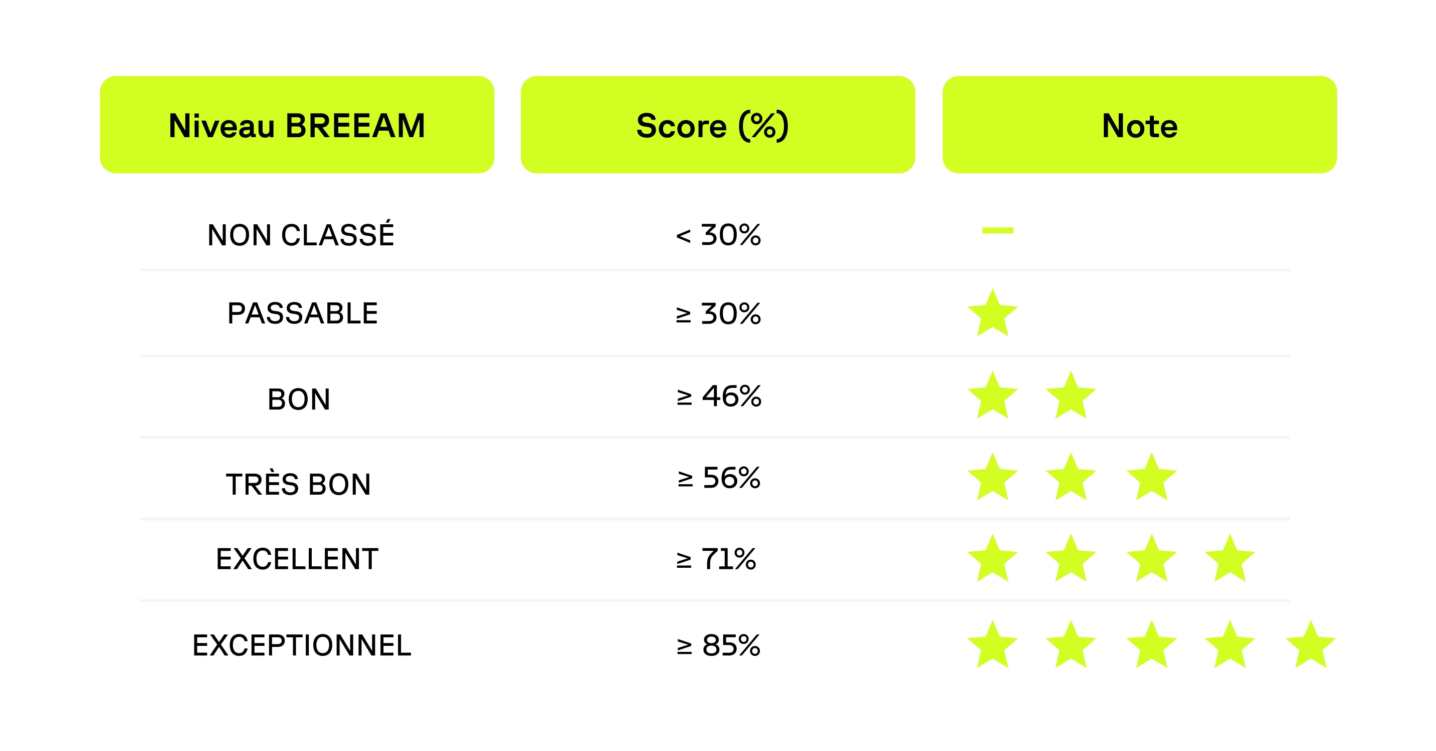
Task: Select the Score (%) column header
Action: click(x=717, y=125)
